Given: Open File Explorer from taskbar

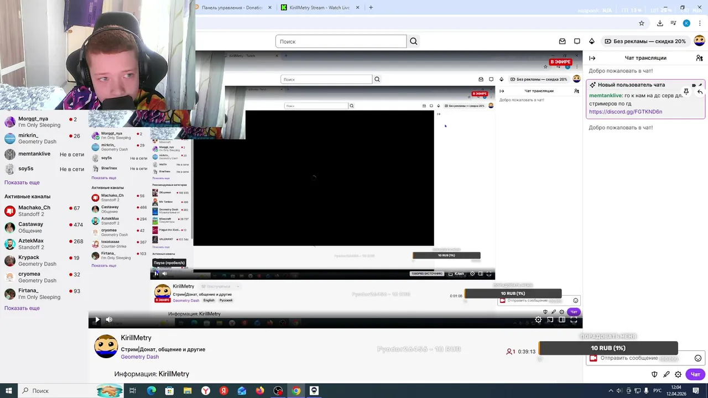Looking at the screenshot, I should coord(188,391).
